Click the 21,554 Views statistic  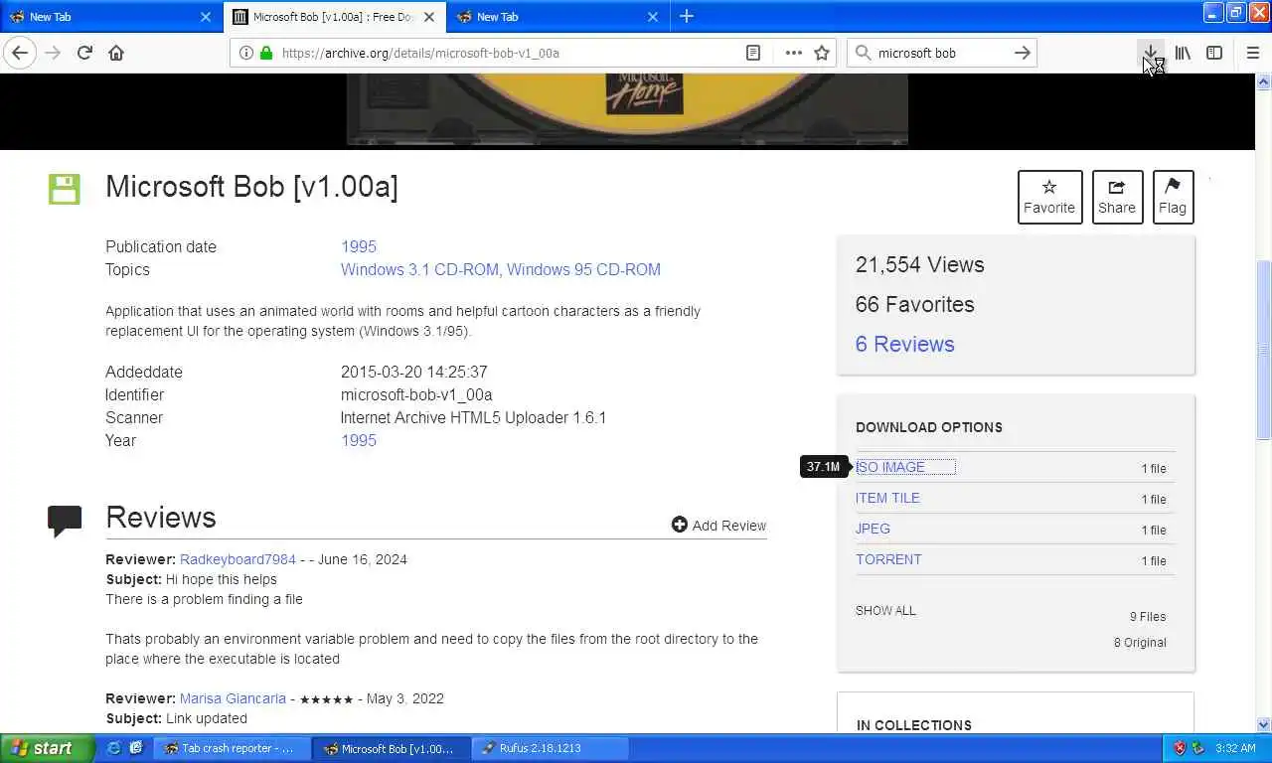(919, 264)
